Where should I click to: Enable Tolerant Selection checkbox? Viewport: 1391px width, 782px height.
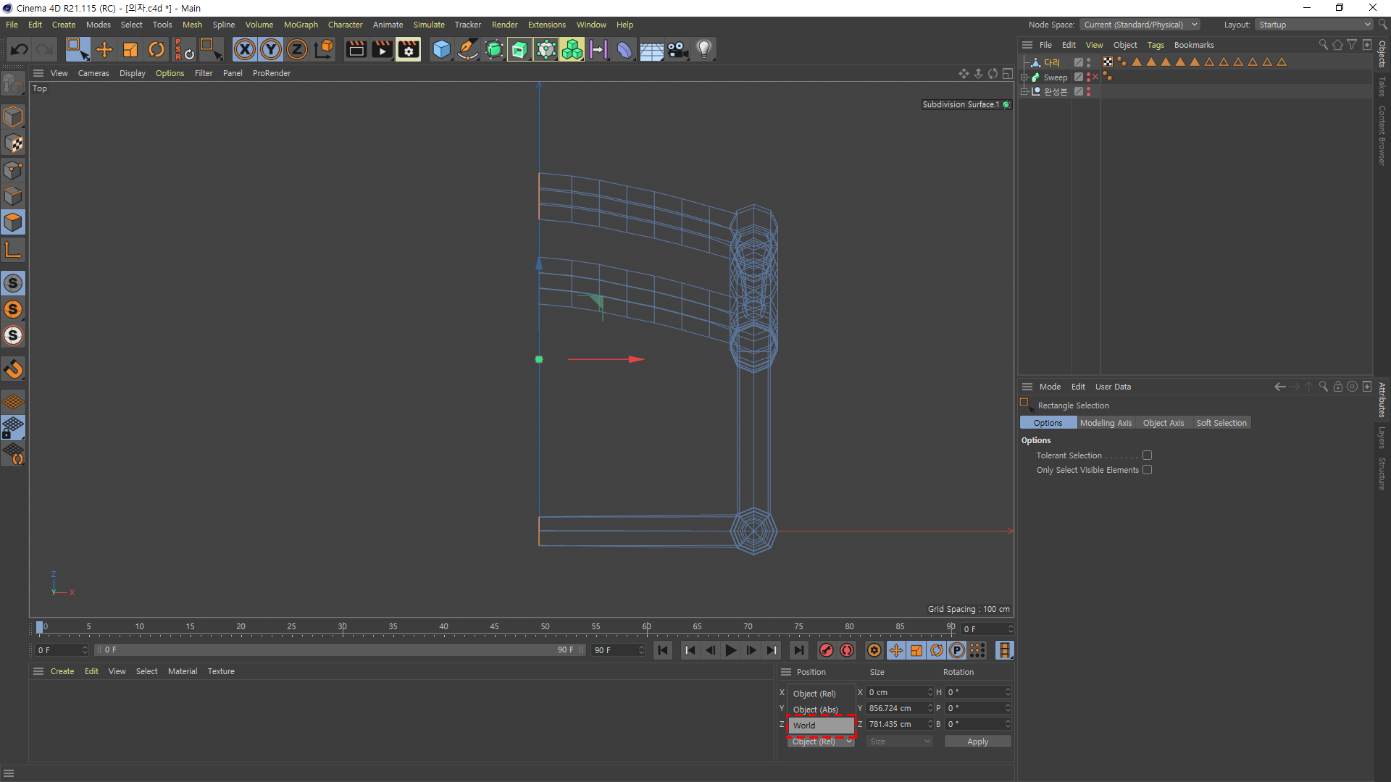coord(1147,455)
